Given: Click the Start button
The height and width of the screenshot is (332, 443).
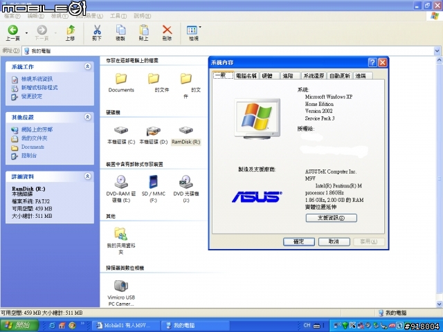Looking at the screenshot, I should (19, 326).
